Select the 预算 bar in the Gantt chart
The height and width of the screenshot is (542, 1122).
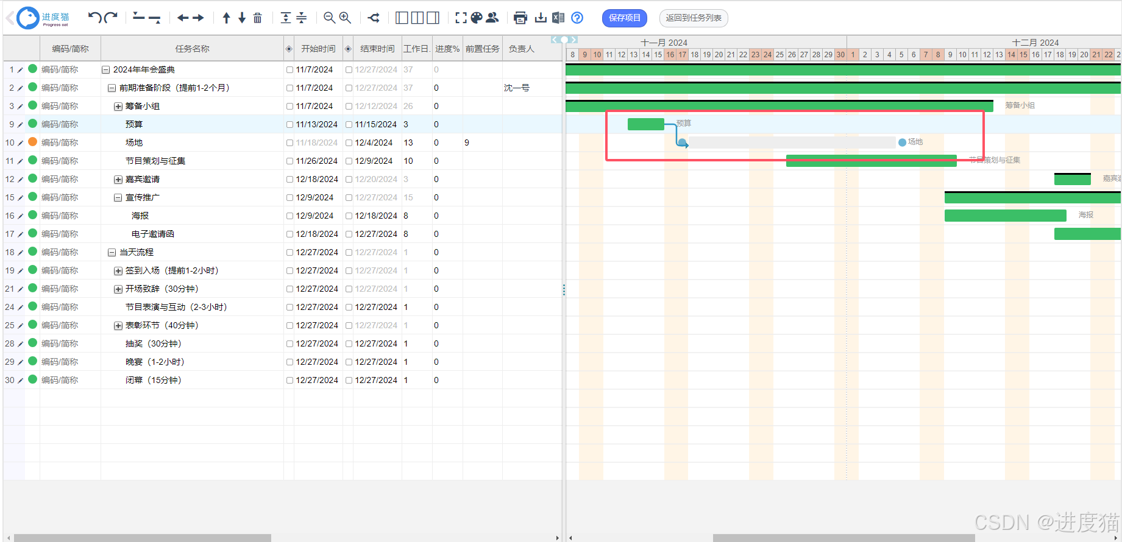[646, 124]
